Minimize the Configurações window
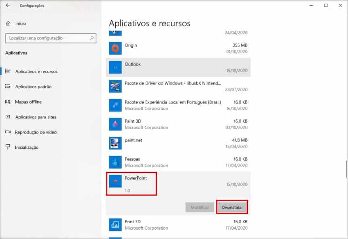 pyautogui.click(x=312, y=5)
